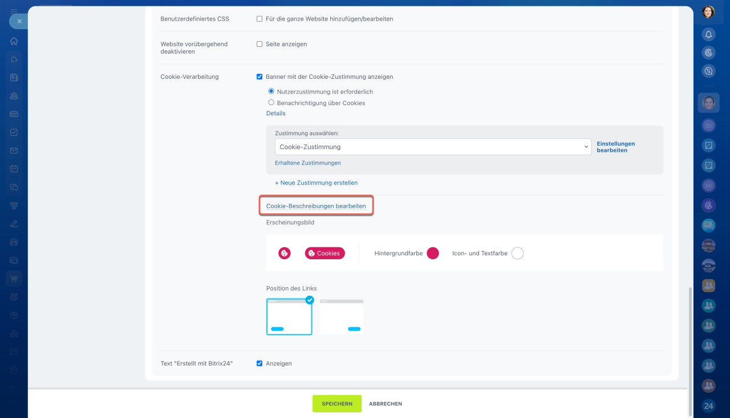Toggle the Bitrix24 text Anzeigen checkbox
The image size is (730, 418).
click(x=259, y=363)
